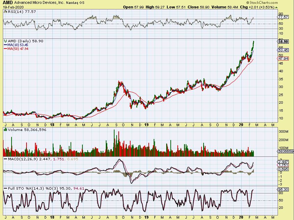Image resolution: width=294 pixels, height=220 pixels.
Task: Click the AMD ticker symbol in header
Action: [x=8, y=3]
